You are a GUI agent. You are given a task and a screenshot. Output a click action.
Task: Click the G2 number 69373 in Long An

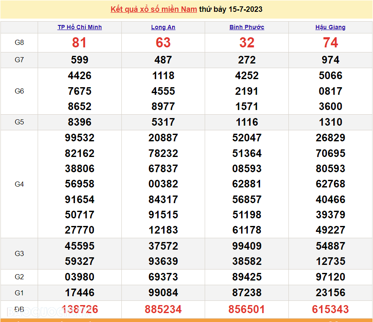pyautogui.click(x=163, y=277)
